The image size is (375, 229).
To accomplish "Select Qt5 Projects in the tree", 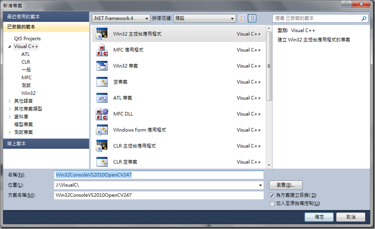I will click(x=27, y=38).
